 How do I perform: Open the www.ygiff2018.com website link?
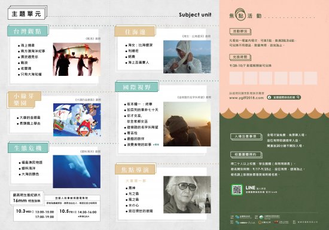coord(246,98)
